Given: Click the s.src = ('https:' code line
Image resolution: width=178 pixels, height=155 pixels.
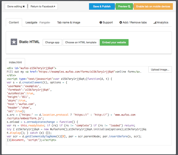Looking at the screenshot, I should 71,115.
